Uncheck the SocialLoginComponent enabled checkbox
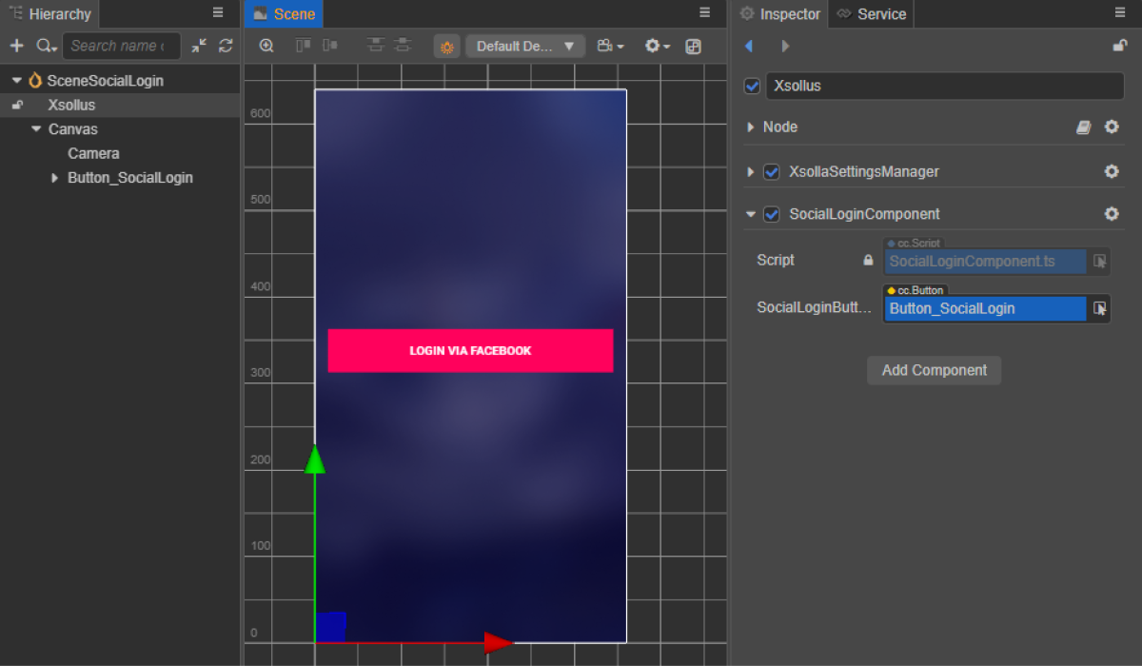This screenshot has height=666, width=1142. (x=772, y=214)
